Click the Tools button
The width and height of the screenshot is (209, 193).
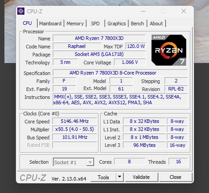click(x=103, y=177)
